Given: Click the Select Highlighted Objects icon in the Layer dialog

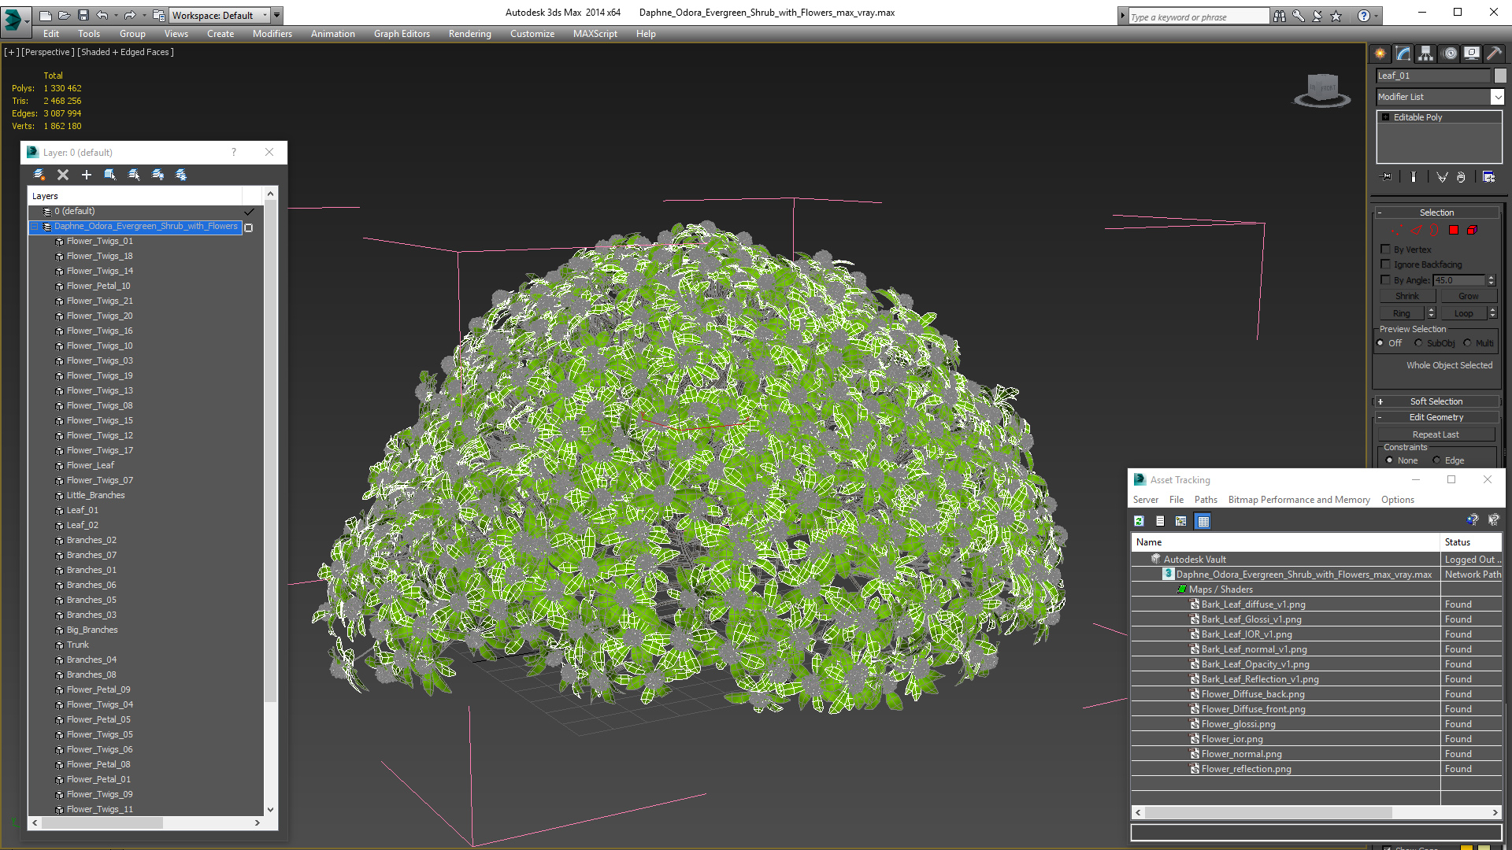Looking at the screenshot, I should 110,175.
